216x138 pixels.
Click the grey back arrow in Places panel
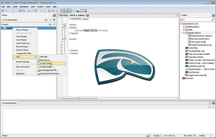click(51, 20)
